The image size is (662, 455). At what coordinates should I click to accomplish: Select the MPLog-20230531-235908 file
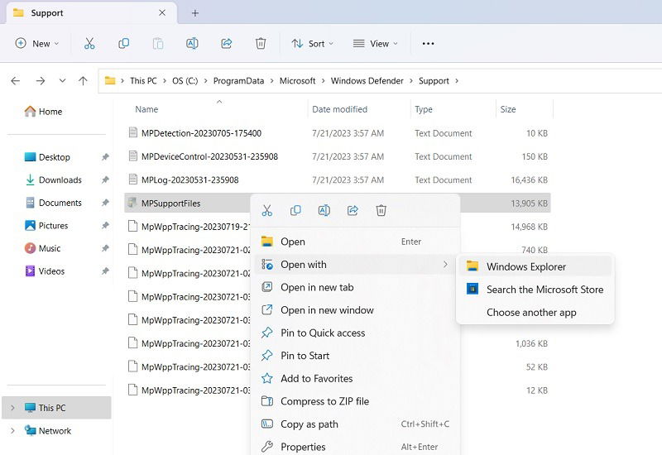pyautogui.click(x=189, y=180)
